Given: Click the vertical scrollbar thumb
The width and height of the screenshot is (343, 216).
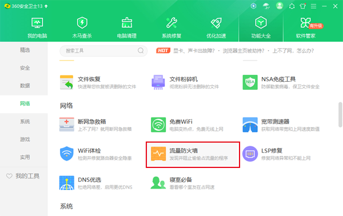Looking at the screenshot, I should click(340, 114).
